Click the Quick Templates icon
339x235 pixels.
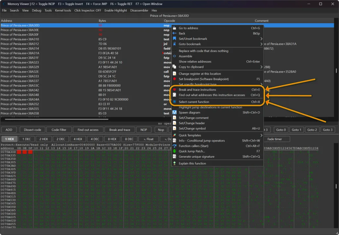tap(174, 135)
